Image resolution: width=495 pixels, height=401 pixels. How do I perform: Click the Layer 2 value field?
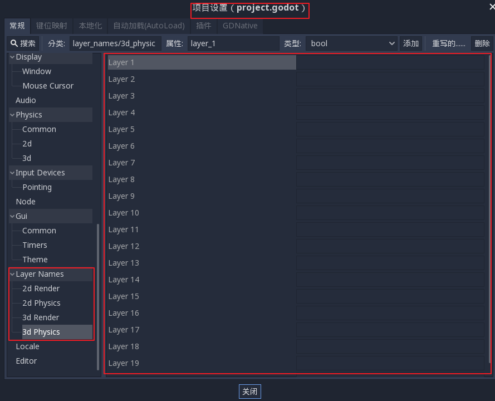click(390, 79)
